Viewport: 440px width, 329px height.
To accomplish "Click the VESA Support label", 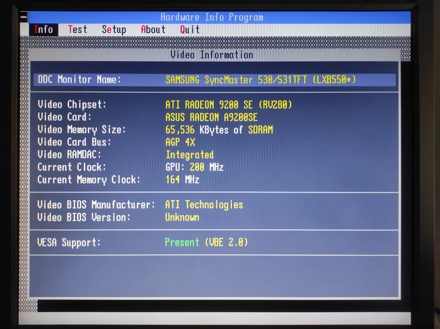I will coord(69,242).
